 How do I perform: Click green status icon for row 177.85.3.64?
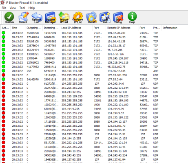[4, 79]
